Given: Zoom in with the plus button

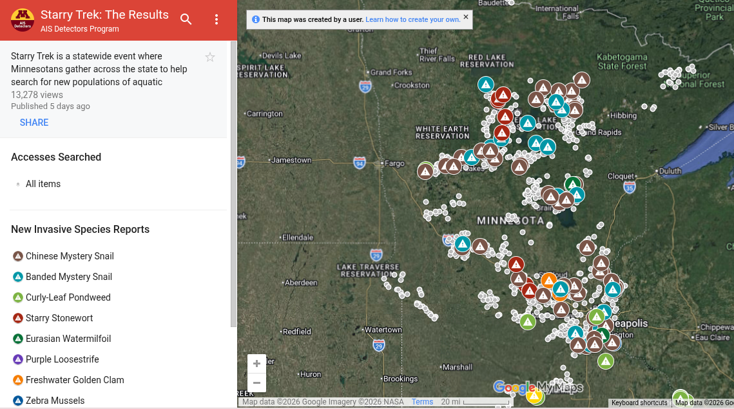Looking at the screenshot, I should (x=256, y=364).
